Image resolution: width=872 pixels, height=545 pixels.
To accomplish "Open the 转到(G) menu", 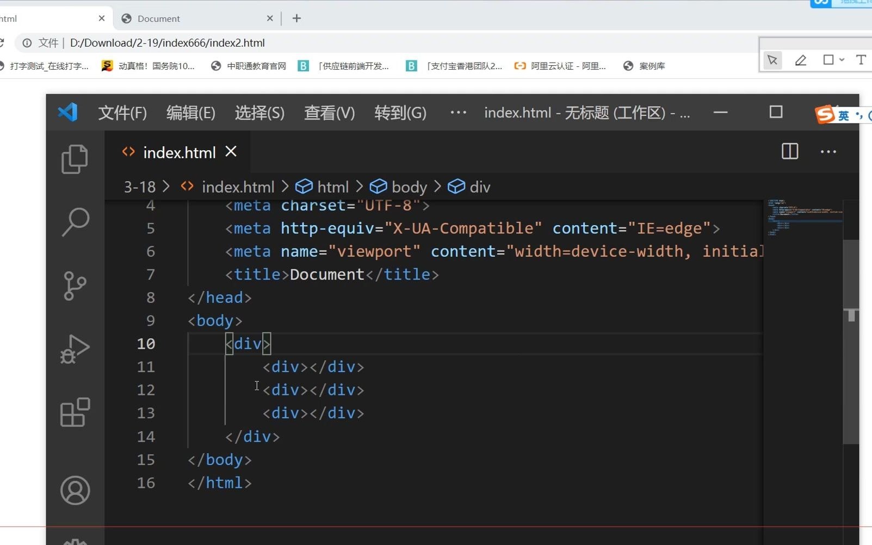I will [x=400, y=113].
